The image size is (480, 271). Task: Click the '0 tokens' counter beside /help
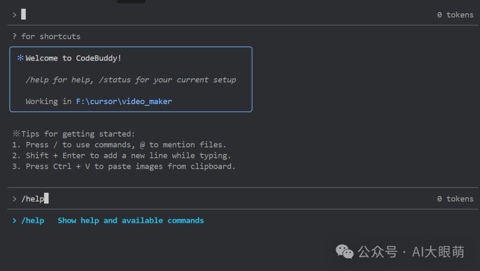pyautogui.click(x=455, y=199)
